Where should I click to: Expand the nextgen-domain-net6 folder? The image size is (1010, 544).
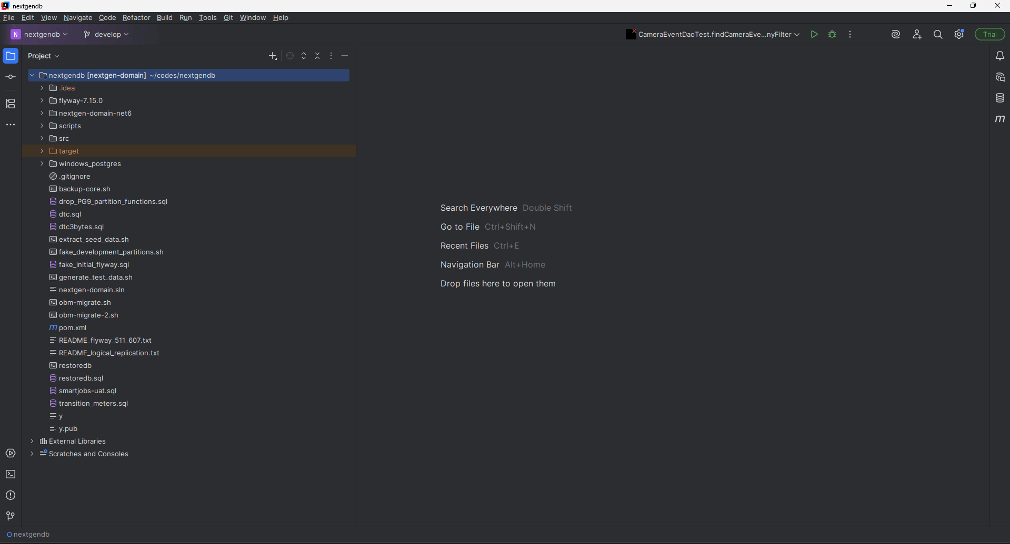pyautogui.click(x=42, y=113)
